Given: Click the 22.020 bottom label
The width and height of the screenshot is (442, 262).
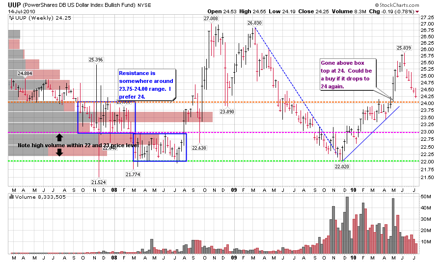Looking at the screenshot, I should 342,167.
